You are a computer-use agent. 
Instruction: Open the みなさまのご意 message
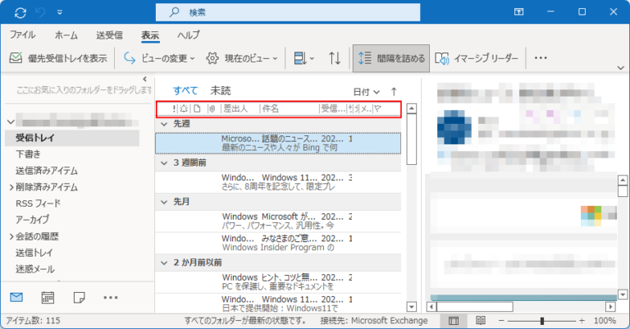click(x=278, y=243)
